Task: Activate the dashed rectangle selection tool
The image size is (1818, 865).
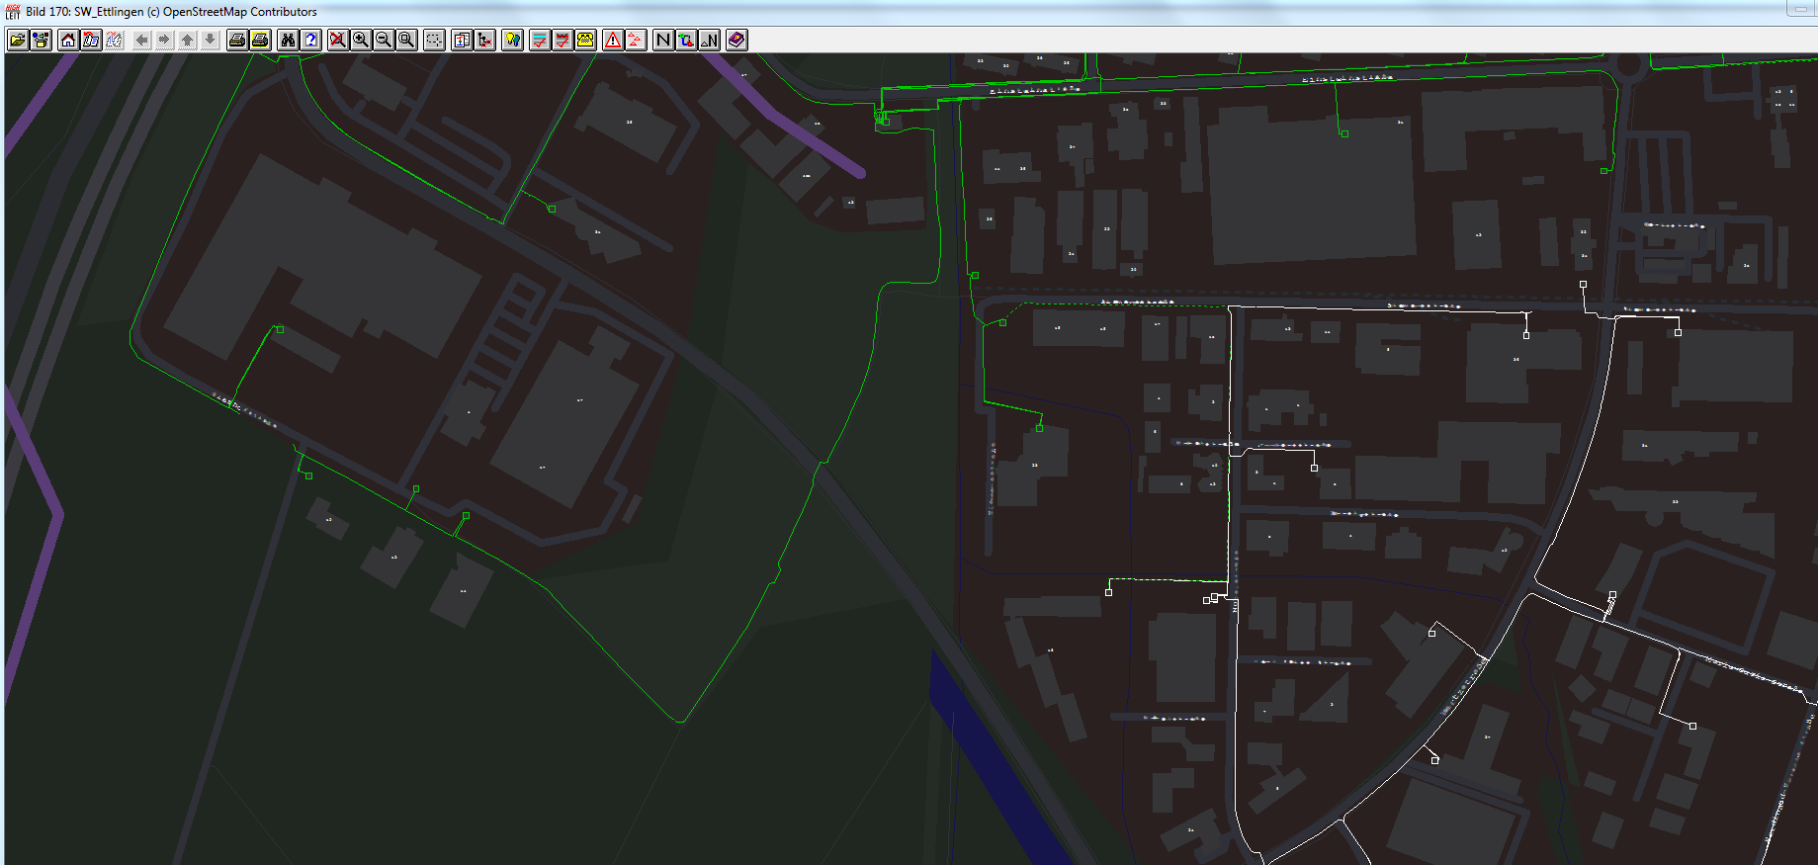Action: [434, 40]
